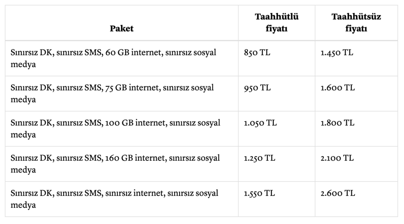The image size is (404, 224).
Task: Select the 1.600 TL price cell
Action: click(338, 88)
